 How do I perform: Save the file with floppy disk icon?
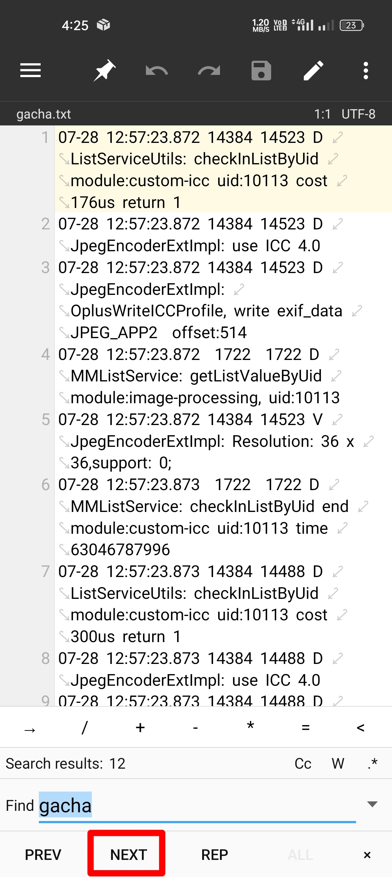(x=261, y=71)
